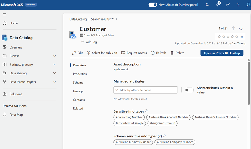The width and height of the screenshot is (251, 149).
Task: Enable Show attributes without a value toggle
Action: (x=189, y=90)
